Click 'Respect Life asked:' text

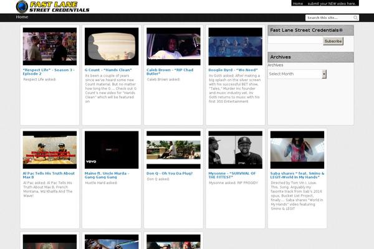[40, 79]
